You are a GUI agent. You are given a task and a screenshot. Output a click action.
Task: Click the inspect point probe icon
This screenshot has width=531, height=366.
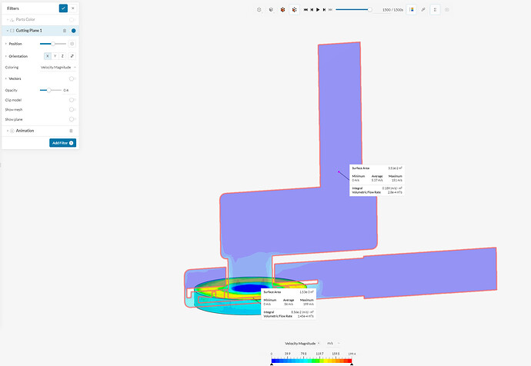pyautogui.click(x=423, y=10)
